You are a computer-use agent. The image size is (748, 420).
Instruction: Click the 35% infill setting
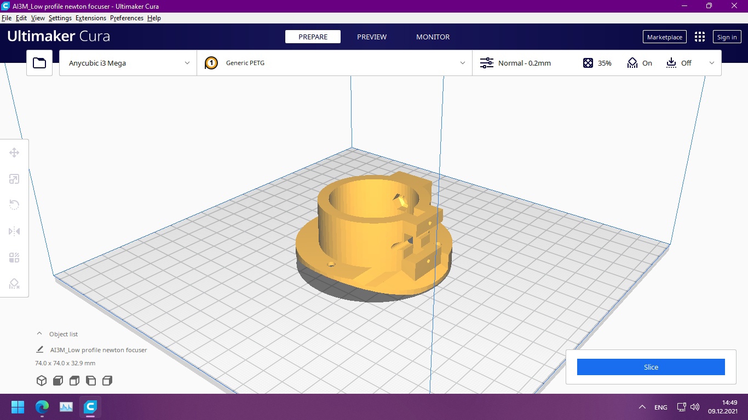[597, 63]
